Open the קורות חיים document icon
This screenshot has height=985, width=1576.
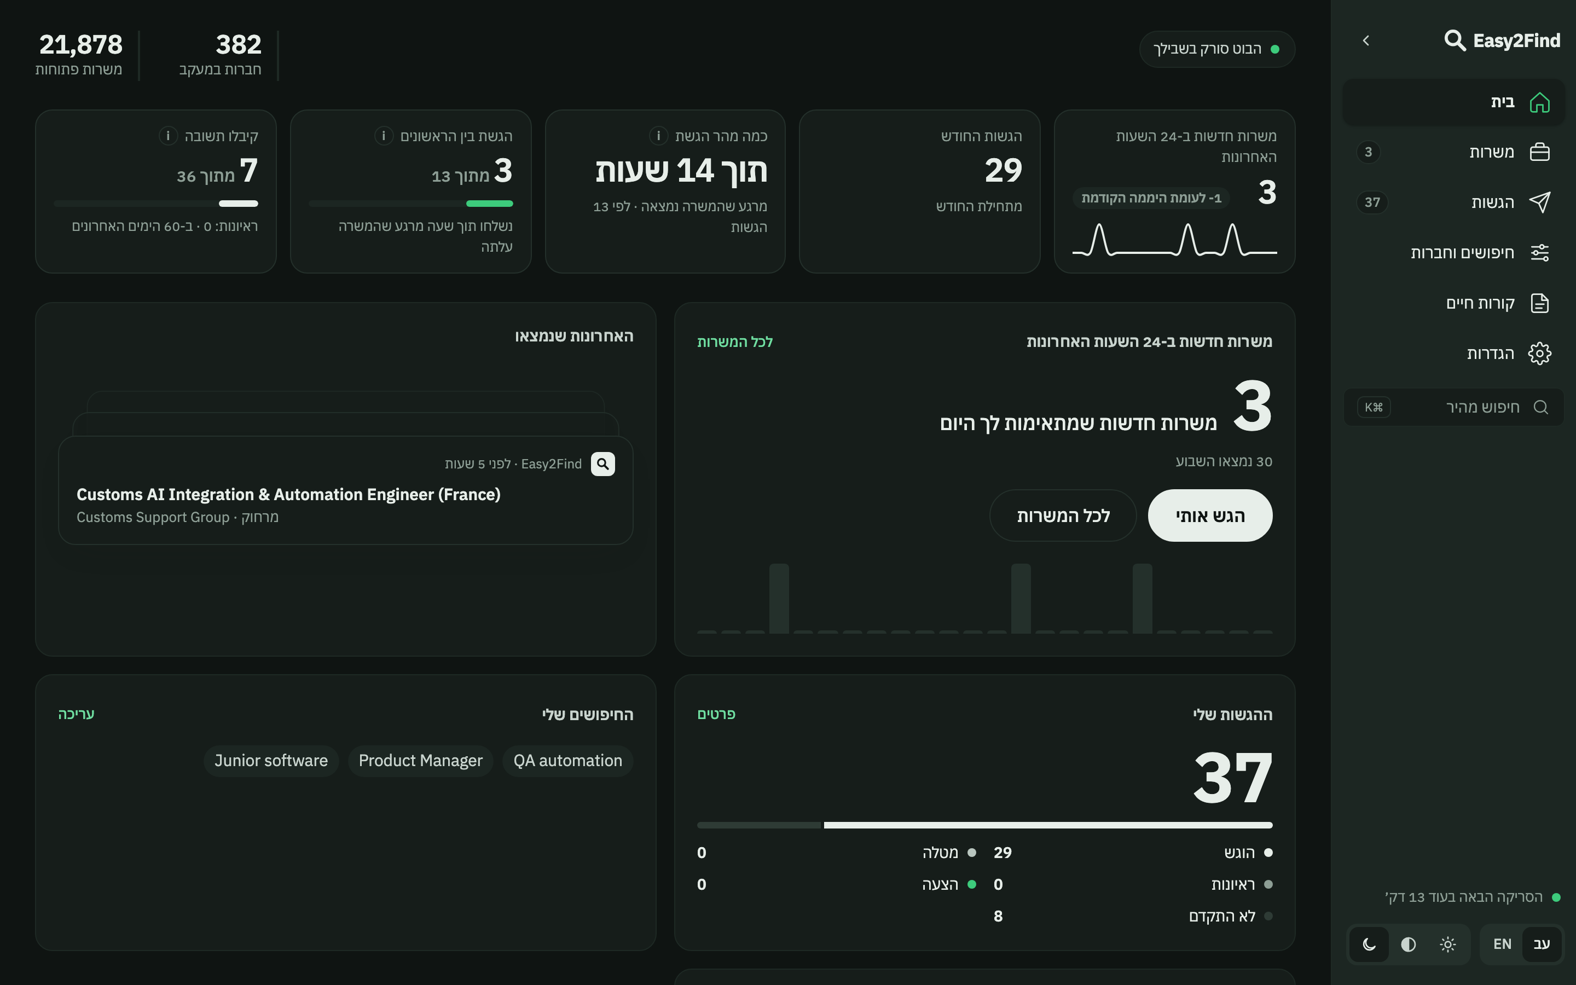(x=1539, y=303)
